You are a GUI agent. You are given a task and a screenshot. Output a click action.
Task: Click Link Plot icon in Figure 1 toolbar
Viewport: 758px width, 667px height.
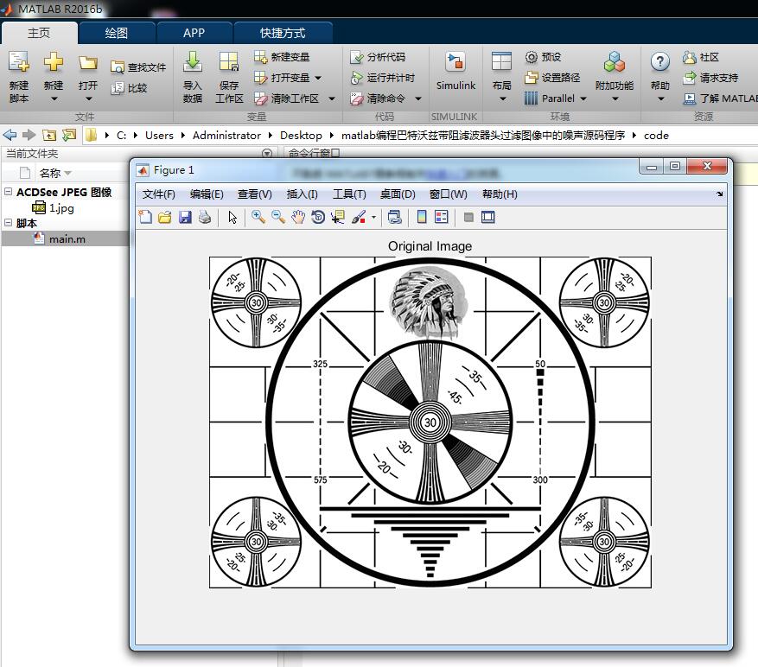tap(394, 217)
